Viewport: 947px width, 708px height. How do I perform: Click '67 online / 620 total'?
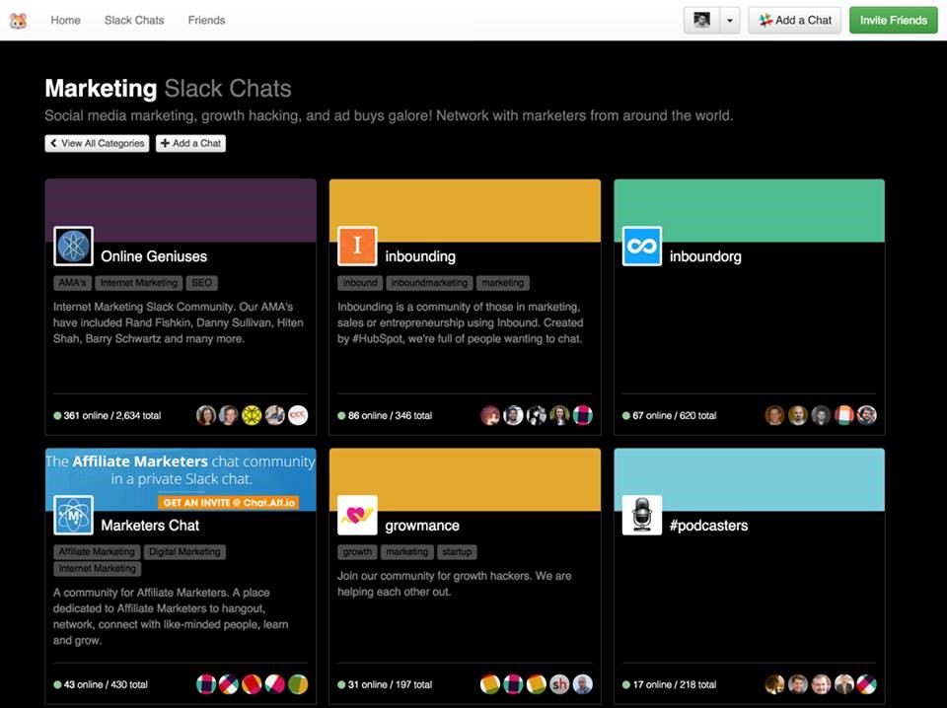click(x=669, y=416)
